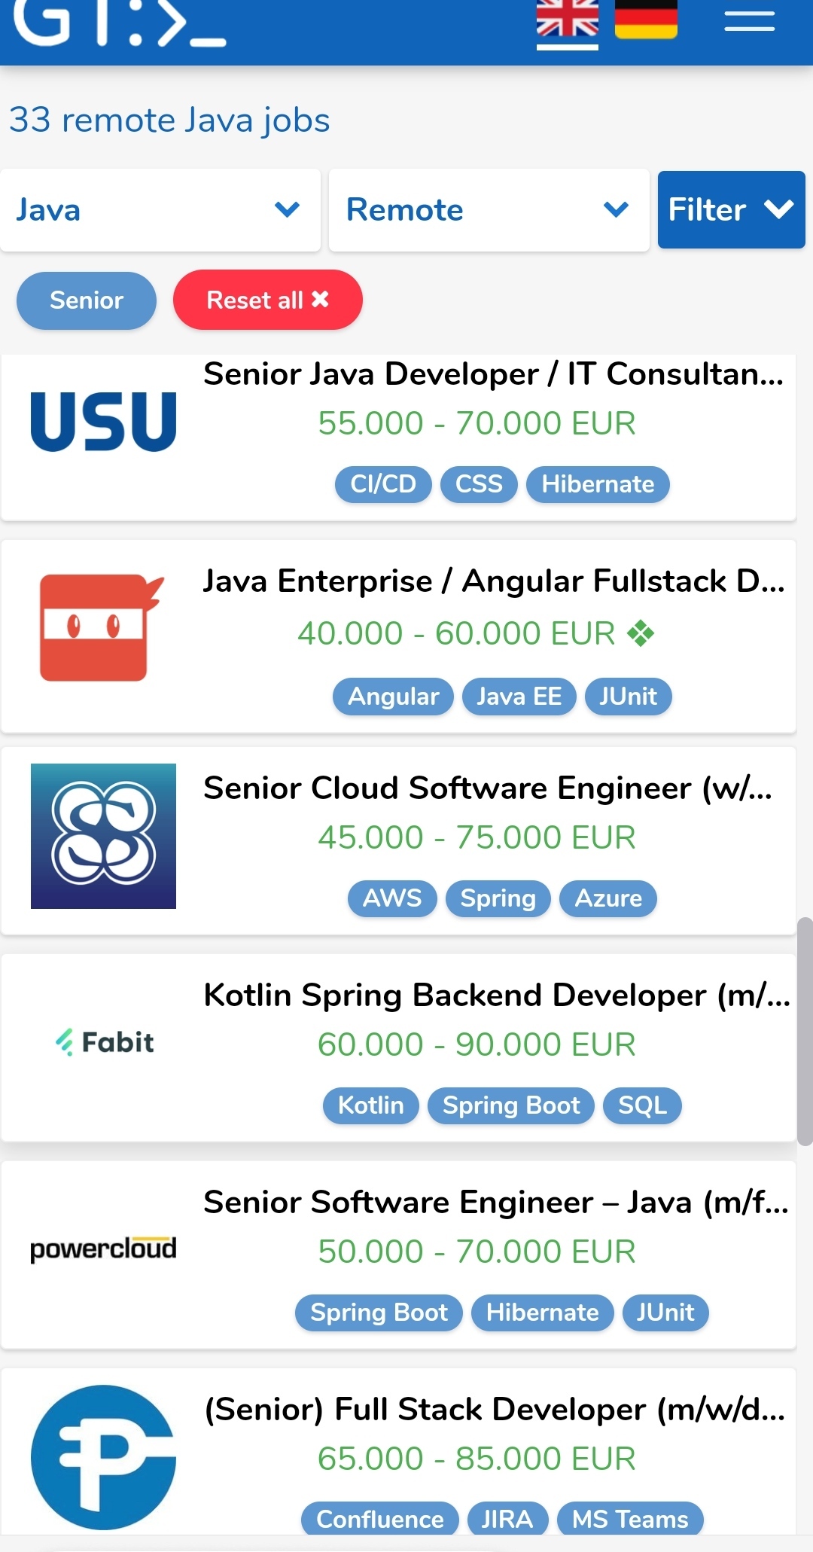Screen dimensions: 813x1552
Task: Open the hamburger menu
Action: [x=749, y=20]
